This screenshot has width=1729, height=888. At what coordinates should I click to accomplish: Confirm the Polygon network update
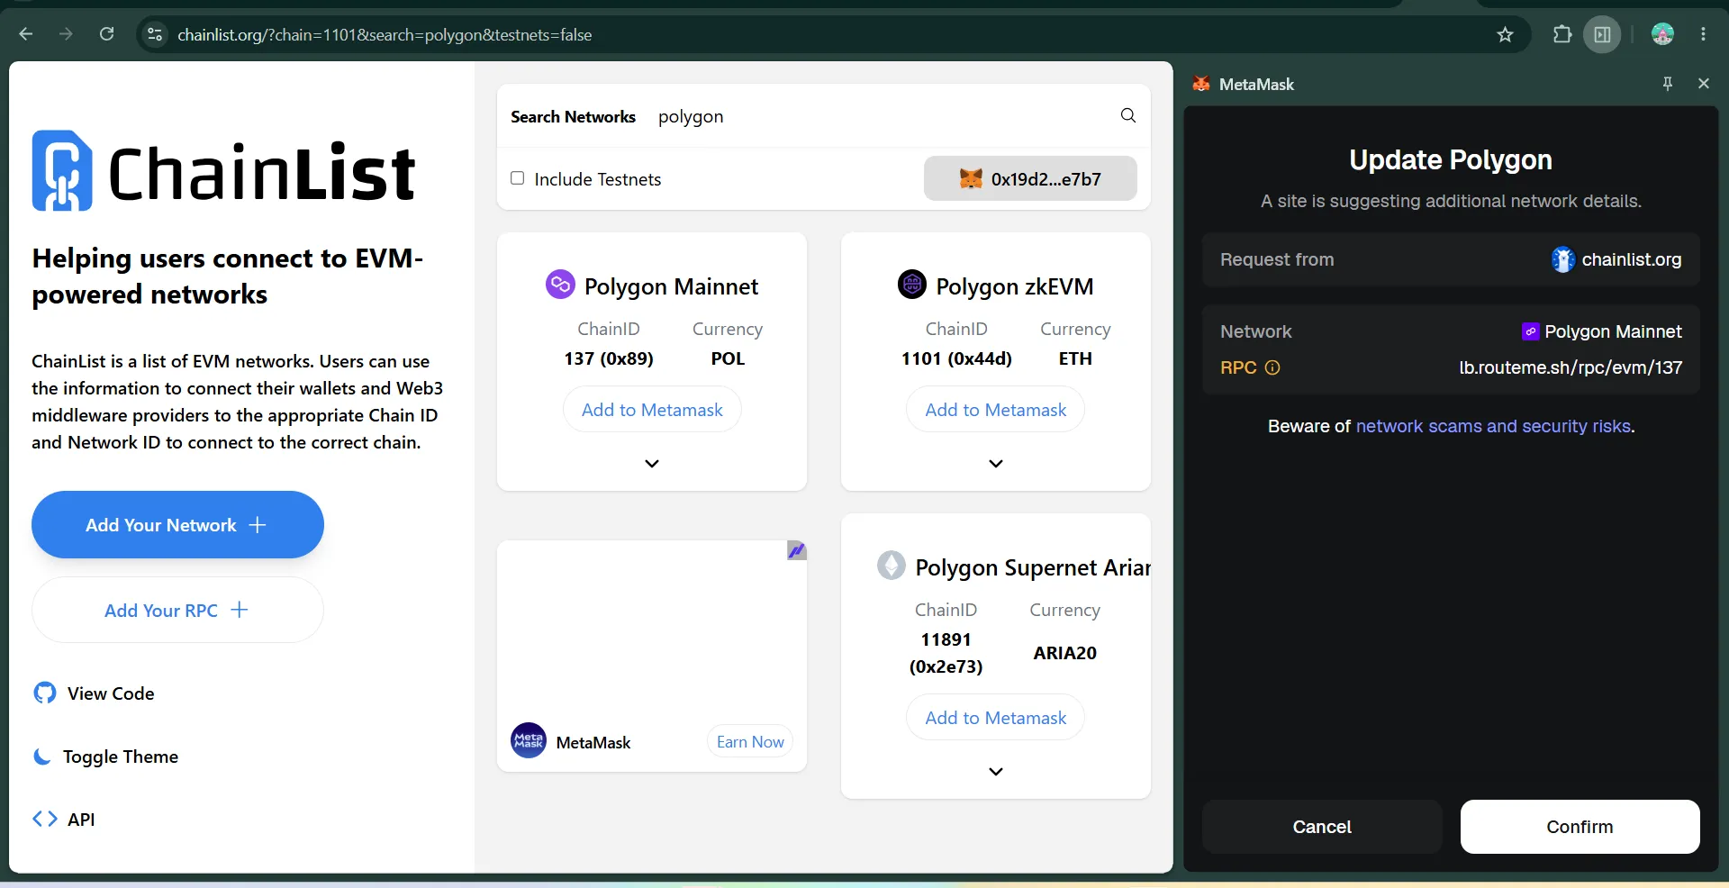click(1580, 827)
